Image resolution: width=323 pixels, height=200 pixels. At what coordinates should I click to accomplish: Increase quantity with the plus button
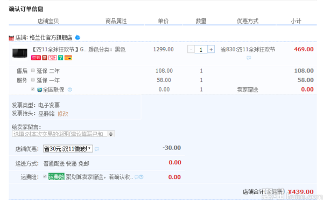[x=211, y=50]
